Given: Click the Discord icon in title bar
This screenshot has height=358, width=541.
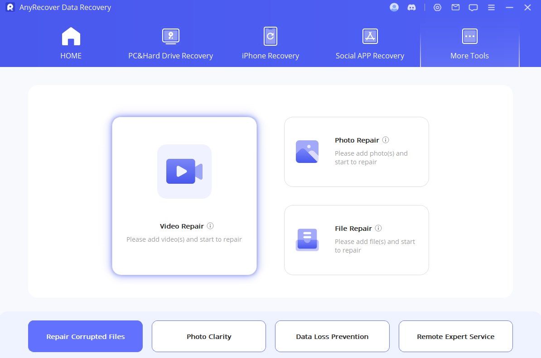Looking at the screenshot, I should point(411,7).
